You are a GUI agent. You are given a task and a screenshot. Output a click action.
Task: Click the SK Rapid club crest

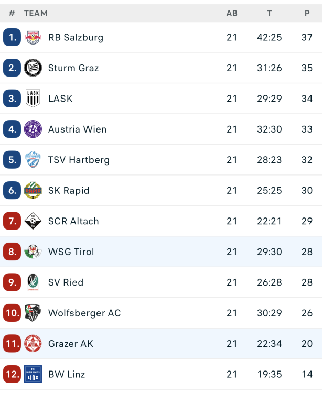33,190
